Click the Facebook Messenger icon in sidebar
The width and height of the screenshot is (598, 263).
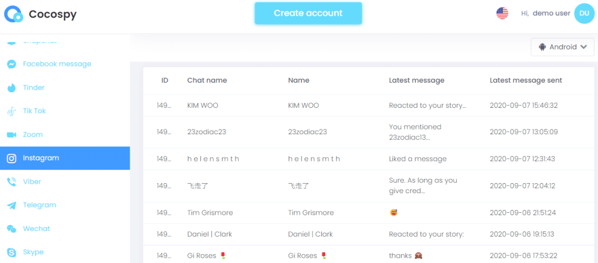click(x=12, y=64)
